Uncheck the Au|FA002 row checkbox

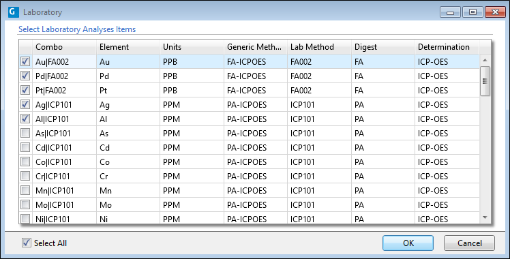tap(25, 61)
